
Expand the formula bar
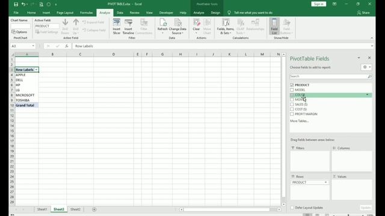point(372,46)
